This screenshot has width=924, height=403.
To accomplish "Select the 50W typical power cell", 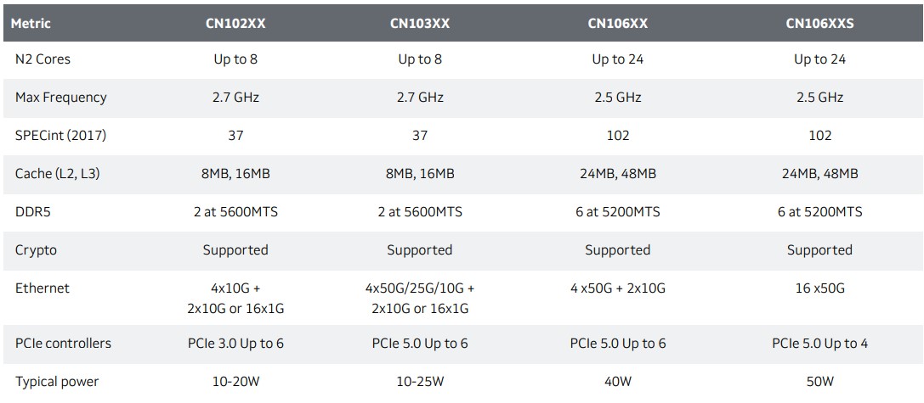I will 819,382.
